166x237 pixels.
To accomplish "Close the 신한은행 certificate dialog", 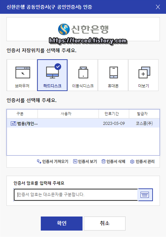I will point(158,7).
